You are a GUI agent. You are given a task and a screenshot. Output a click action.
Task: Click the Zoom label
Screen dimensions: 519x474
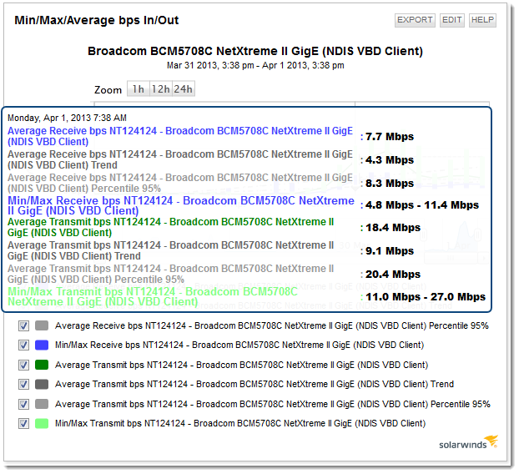(108, 89)
